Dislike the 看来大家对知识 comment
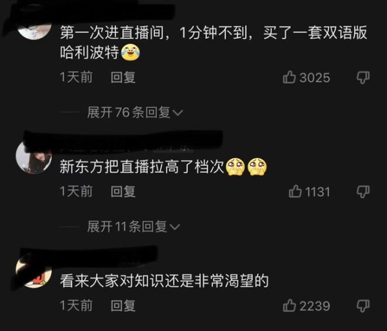This screenshot has width=387, height=331. click(363, 306)
